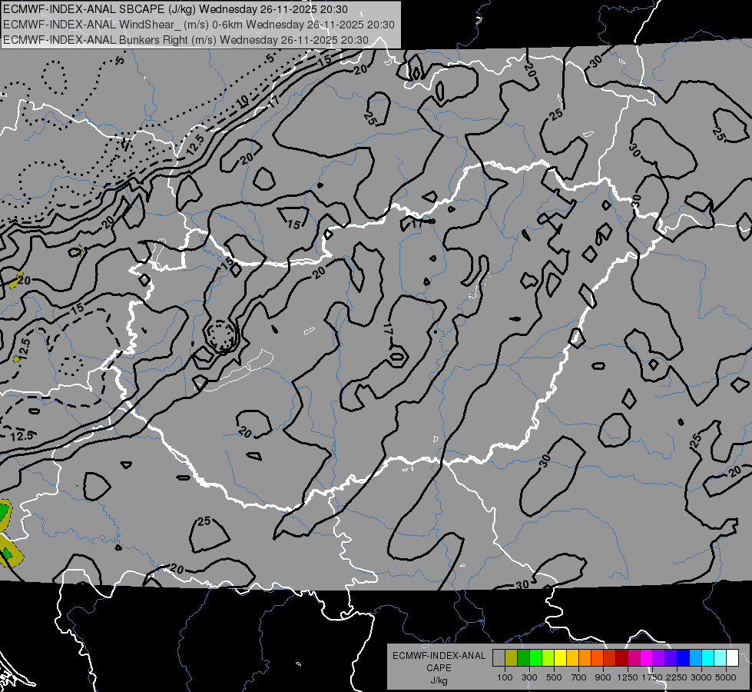Select the yellow-green legend swatch
Viewport: 752px width, 692px height.
coord(548,657)
